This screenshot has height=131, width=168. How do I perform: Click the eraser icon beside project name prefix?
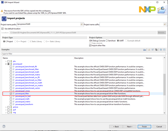(x=82, y=24)
